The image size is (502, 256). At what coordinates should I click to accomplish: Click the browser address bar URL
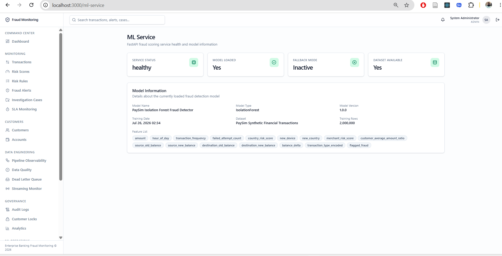78,5
